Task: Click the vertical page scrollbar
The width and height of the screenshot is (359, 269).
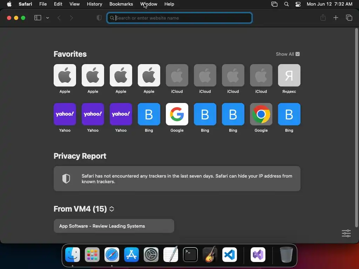Action: point(356,127)
